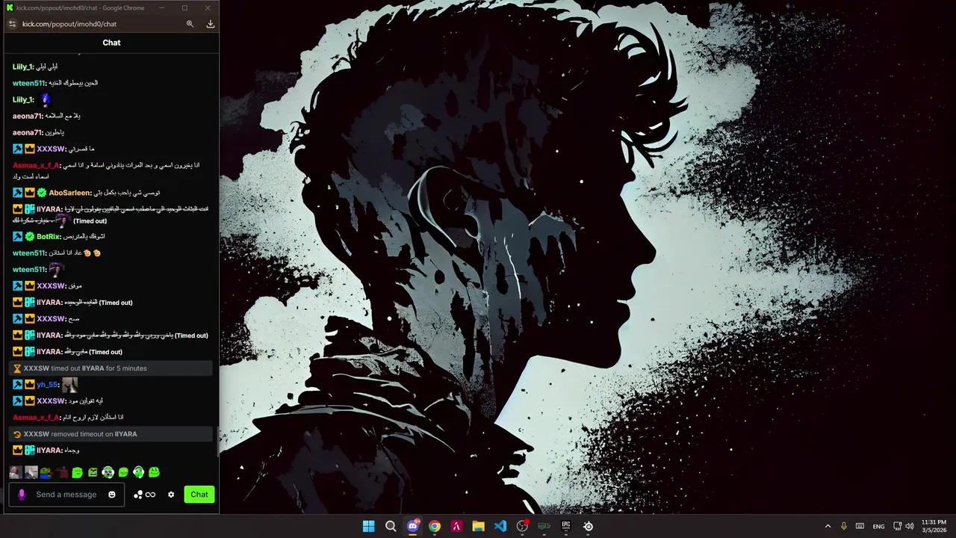956x538 pixels.
Task: Open OBS Studio from taskbar
Action: [x=522, y=526]
